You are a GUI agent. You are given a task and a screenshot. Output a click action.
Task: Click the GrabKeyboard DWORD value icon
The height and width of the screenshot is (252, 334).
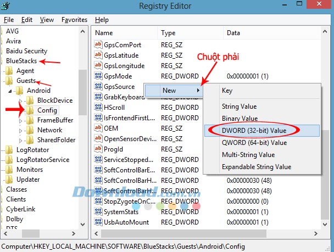coord(98,97)
